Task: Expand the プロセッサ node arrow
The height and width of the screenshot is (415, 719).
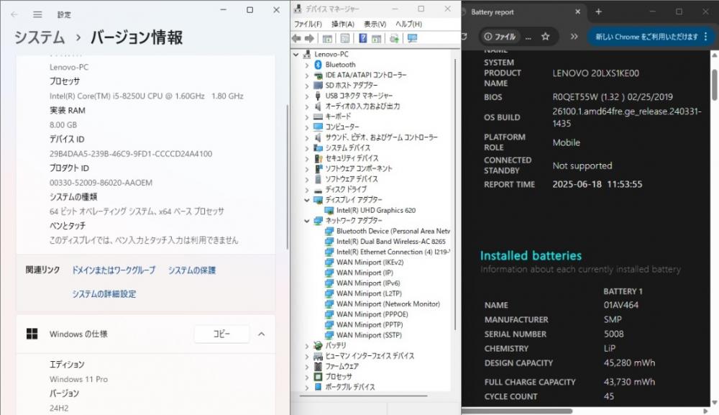Action: 307,377
